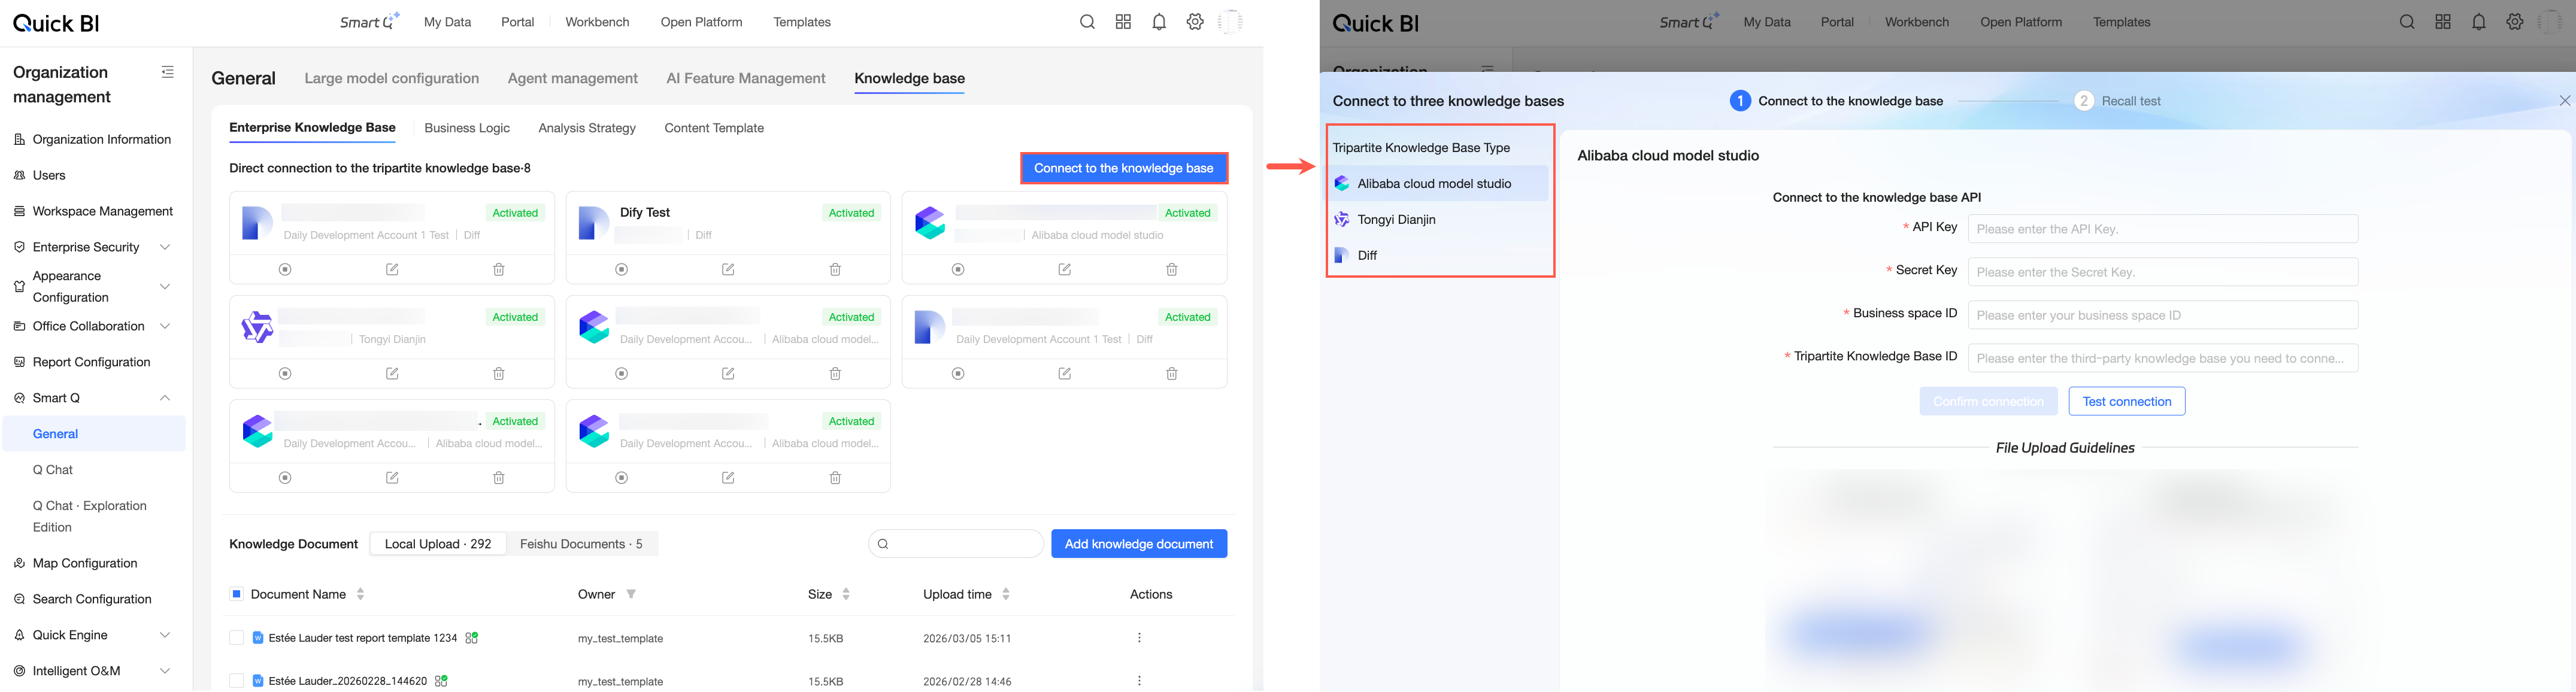Open the more actions menu for Estée Lauder_20260228_144620
The image size is (2576, 692).
pyautogui.click(x=1139, y=681)
